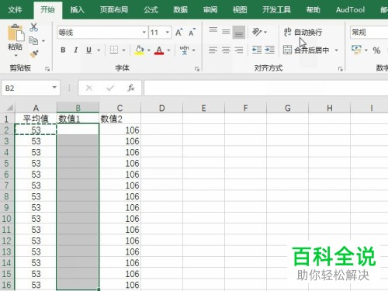Open the Paste options dropdown arrow

[16, 55]
